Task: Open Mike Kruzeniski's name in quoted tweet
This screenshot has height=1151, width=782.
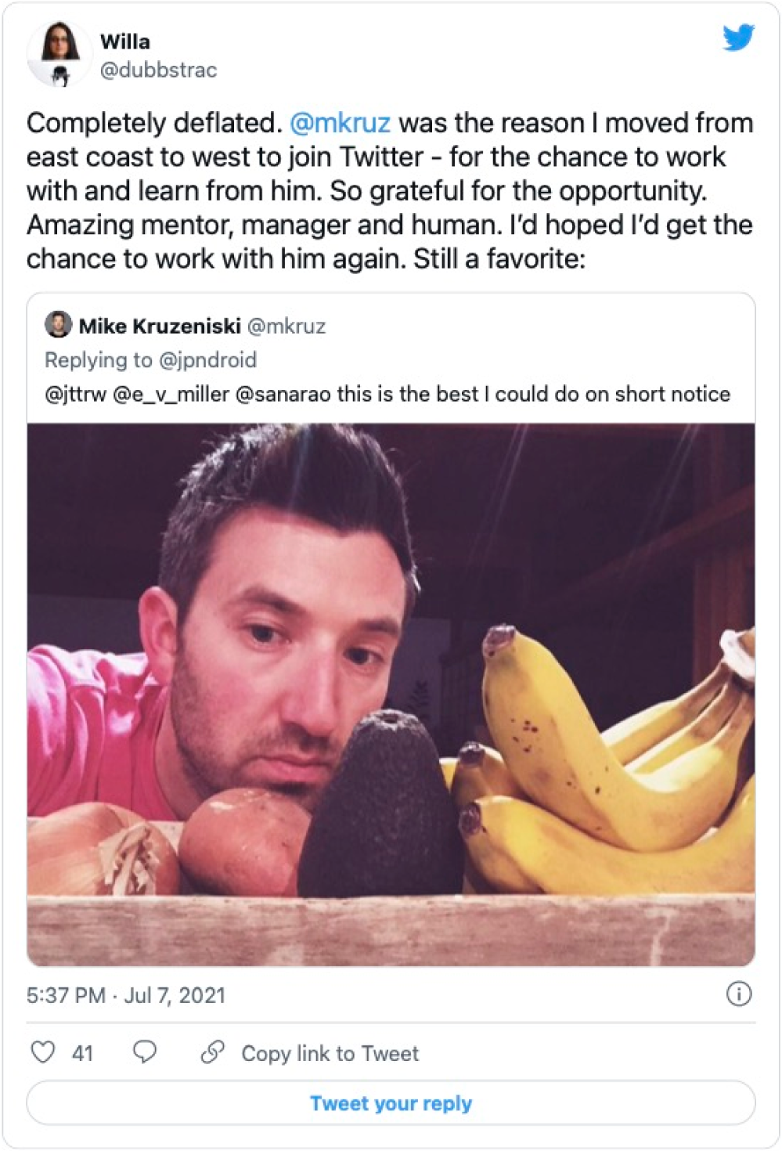Action: 160,327
